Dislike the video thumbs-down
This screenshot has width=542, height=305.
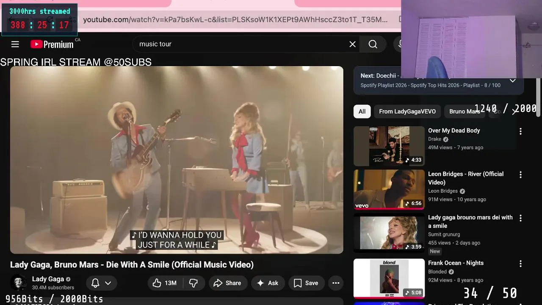(194, 283)
